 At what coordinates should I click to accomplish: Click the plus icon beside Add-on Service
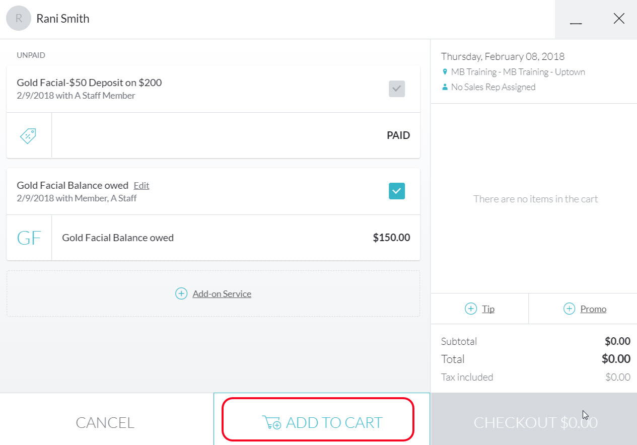[181, 293]
